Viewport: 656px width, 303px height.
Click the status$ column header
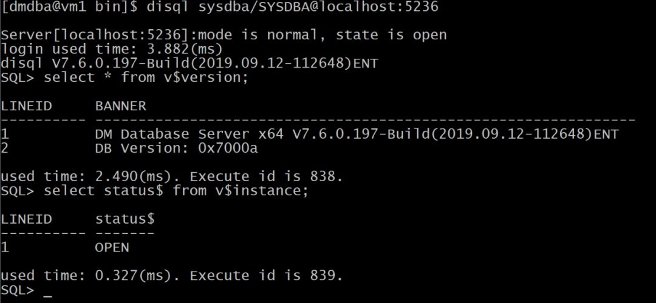click(x=125, y=219)
